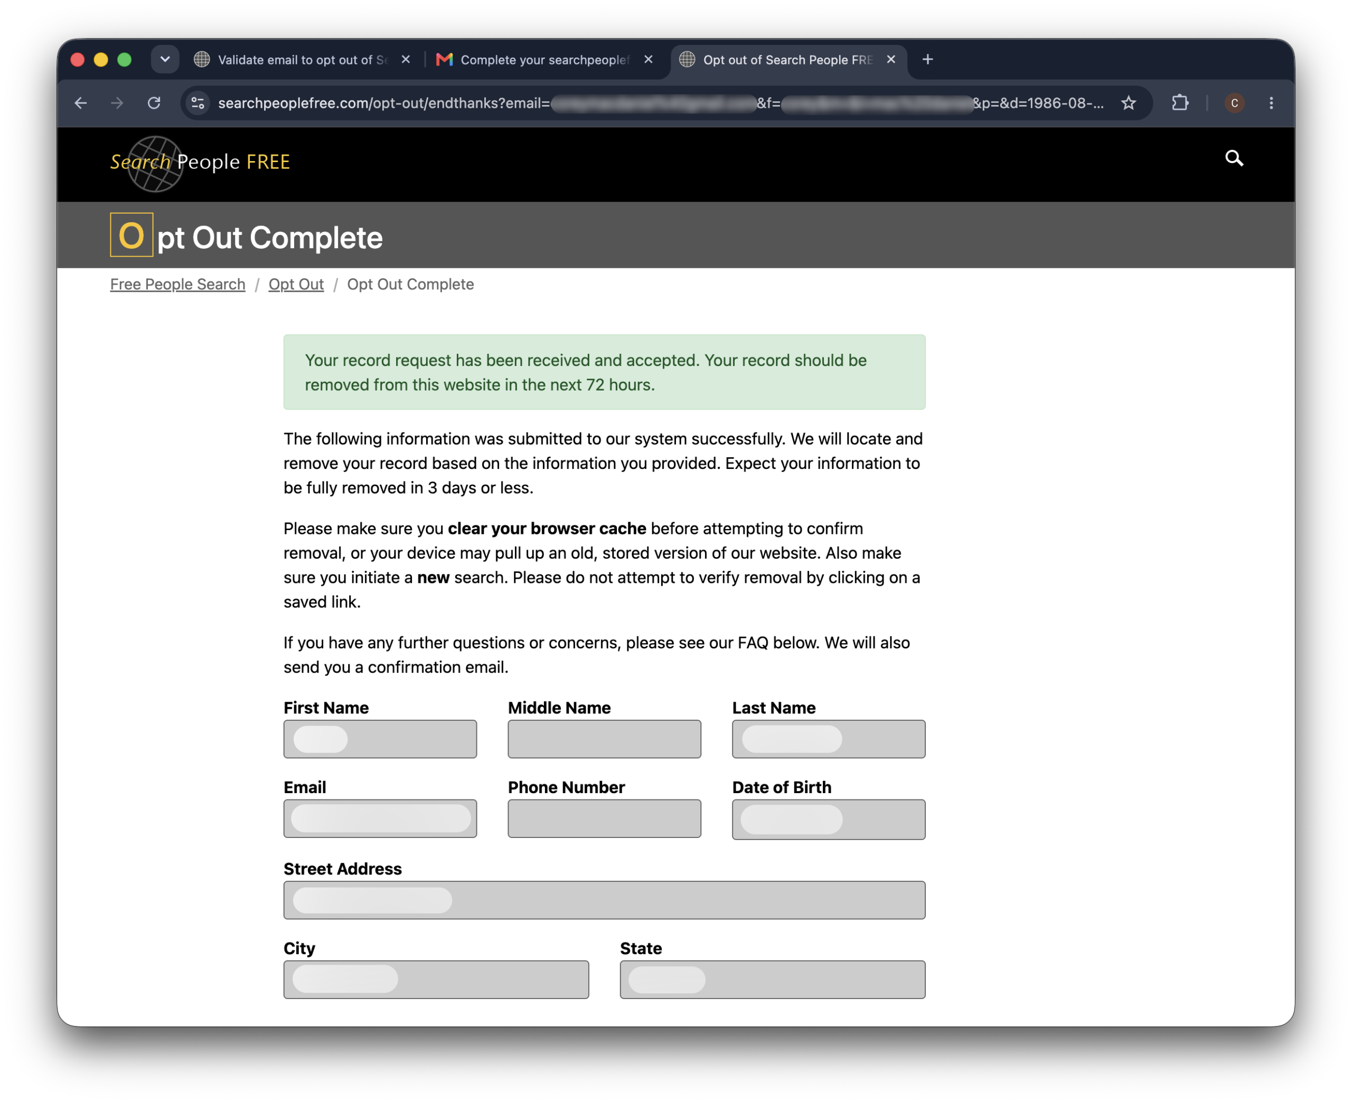Open the Chrome three-dot menu
The width and height of the screenshot is (1352, 1102).
pos(1271,103)
